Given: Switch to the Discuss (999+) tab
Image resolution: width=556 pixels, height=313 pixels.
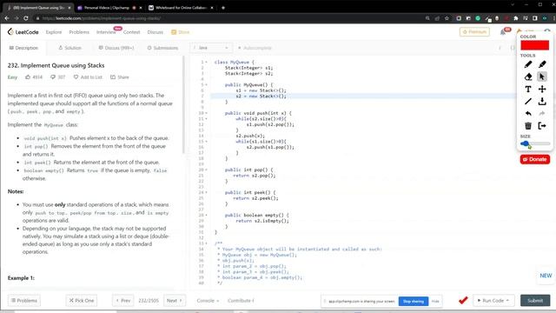Looking at the screenshot, I should tap(116, 48).
